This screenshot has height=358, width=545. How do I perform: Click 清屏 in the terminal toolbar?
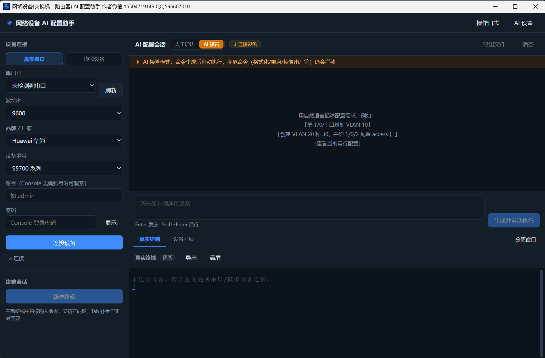(215, 258)
